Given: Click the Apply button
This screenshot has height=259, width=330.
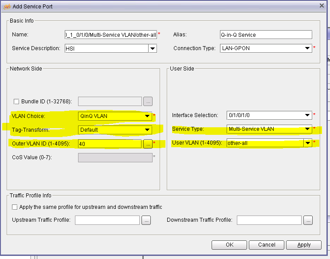Looking at the screenshot, I should 304,245.
